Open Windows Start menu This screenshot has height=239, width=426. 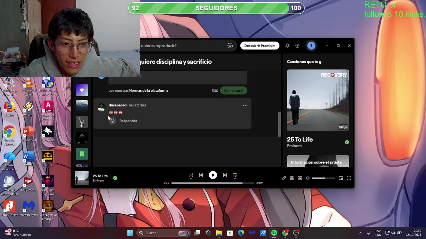point(130,233)
